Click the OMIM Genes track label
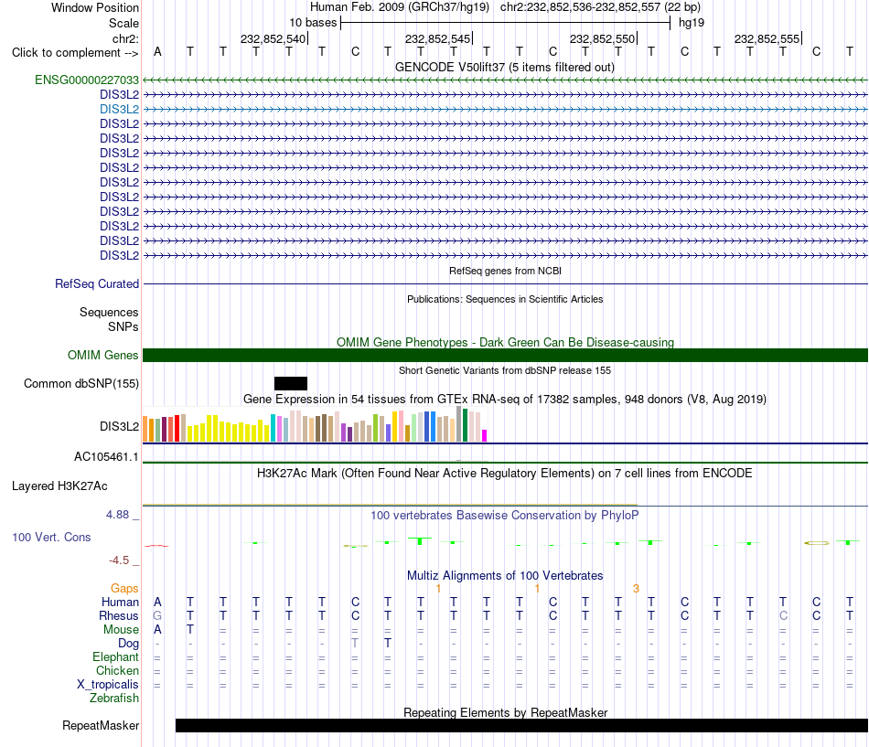The image size is (869, 747). click(x=103, y=355)
